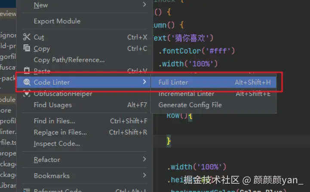Open the New menu entry
This screenshot has height=192, width=310.
point(85,5)
